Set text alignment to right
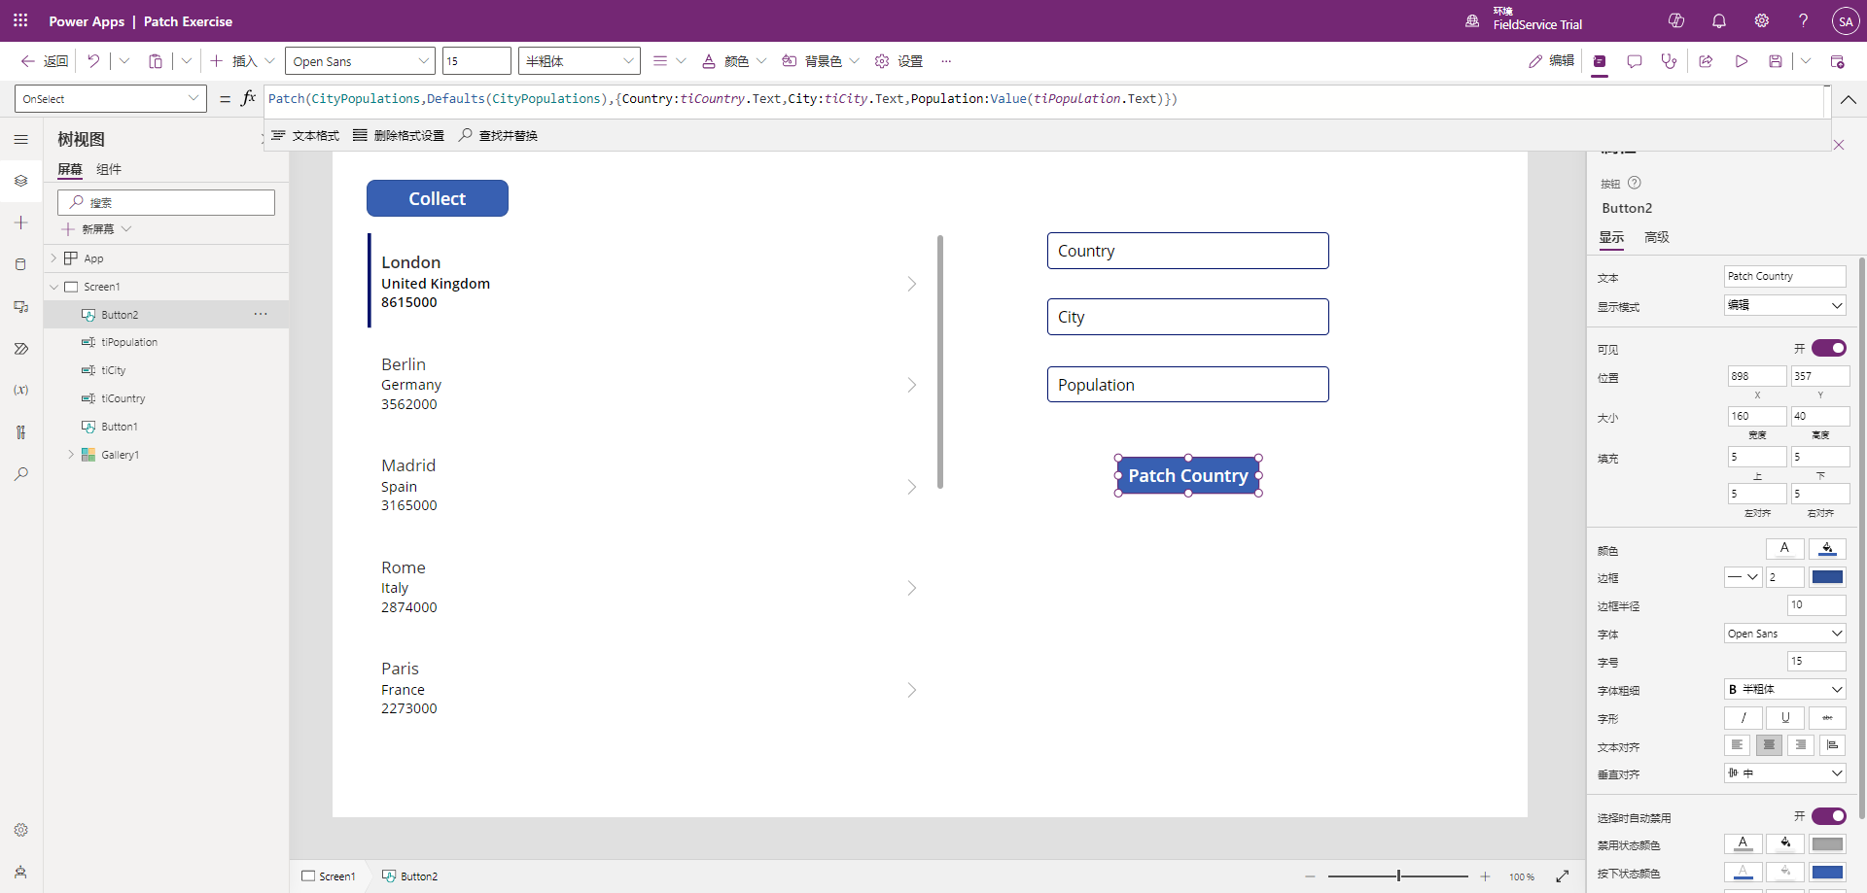Screen dimensions: 1867x893 click(1801, 745)
